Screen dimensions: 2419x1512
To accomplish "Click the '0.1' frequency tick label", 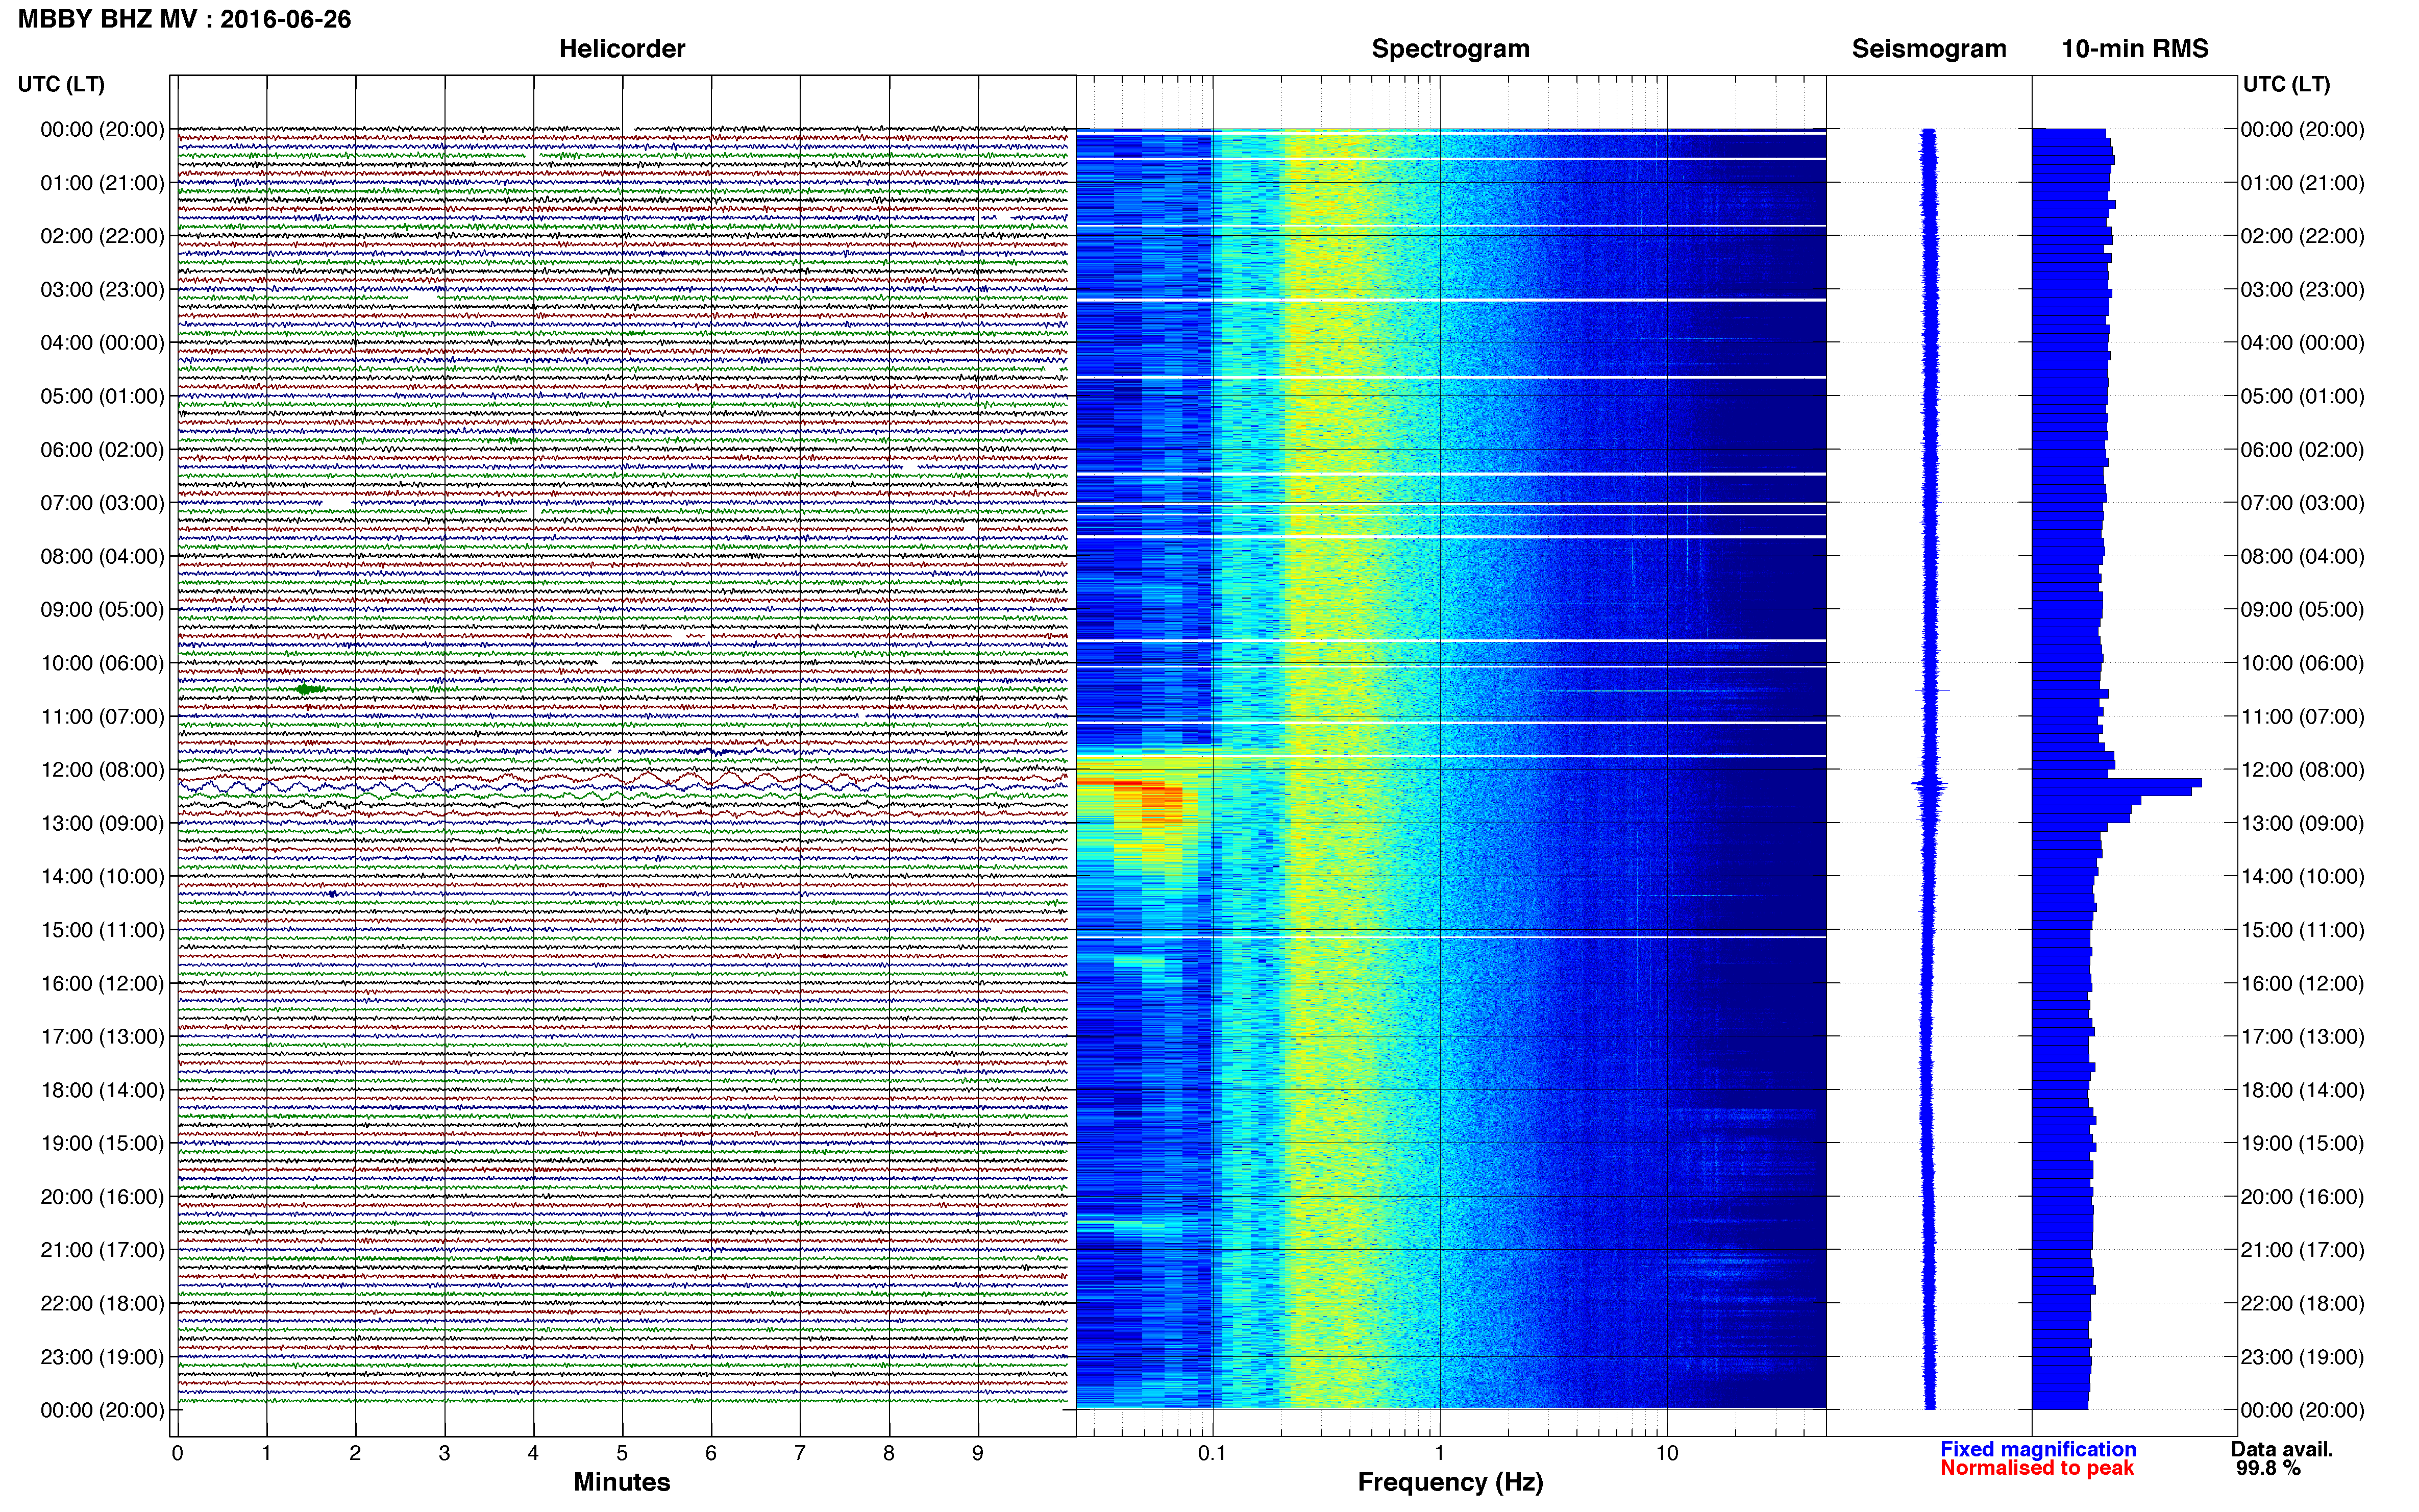I will pos(1212,1453).
